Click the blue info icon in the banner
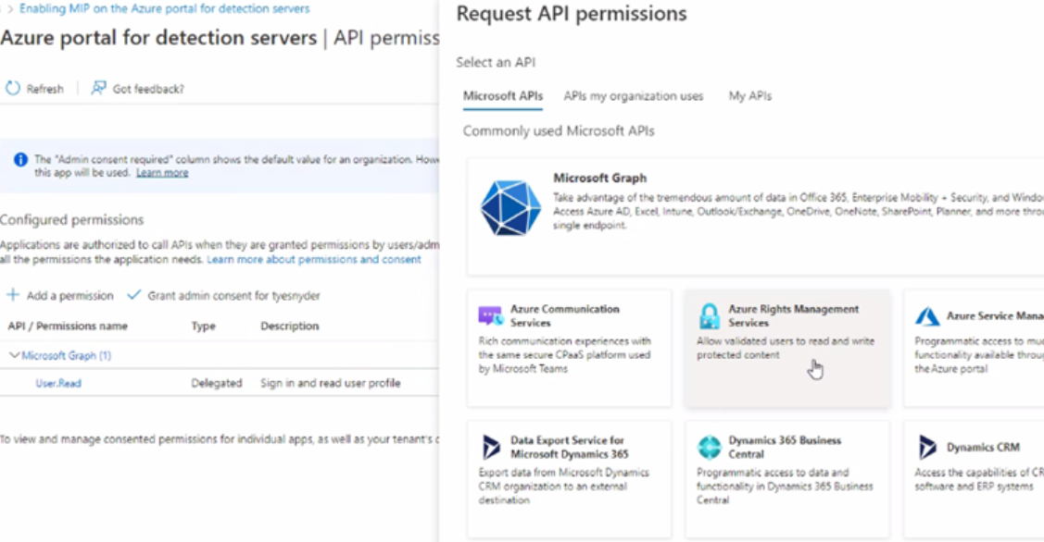The width and height of the screenshot is (1044, 542). coord(20,160)
